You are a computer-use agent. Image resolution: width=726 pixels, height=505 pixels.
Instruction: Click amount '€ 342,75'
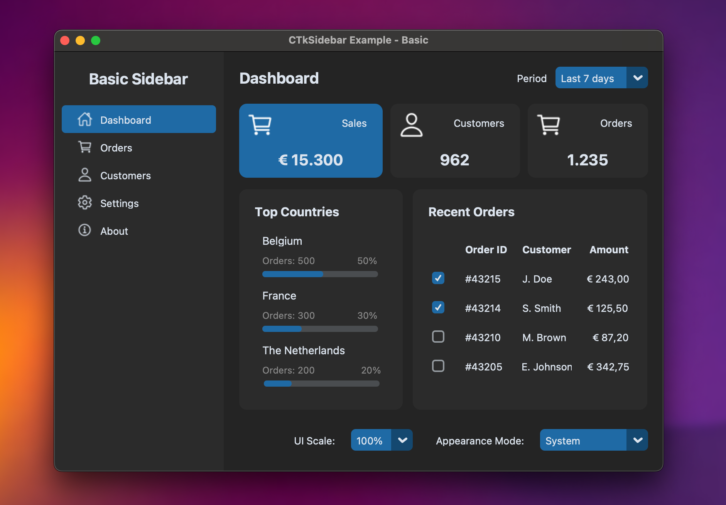[608, 367]
